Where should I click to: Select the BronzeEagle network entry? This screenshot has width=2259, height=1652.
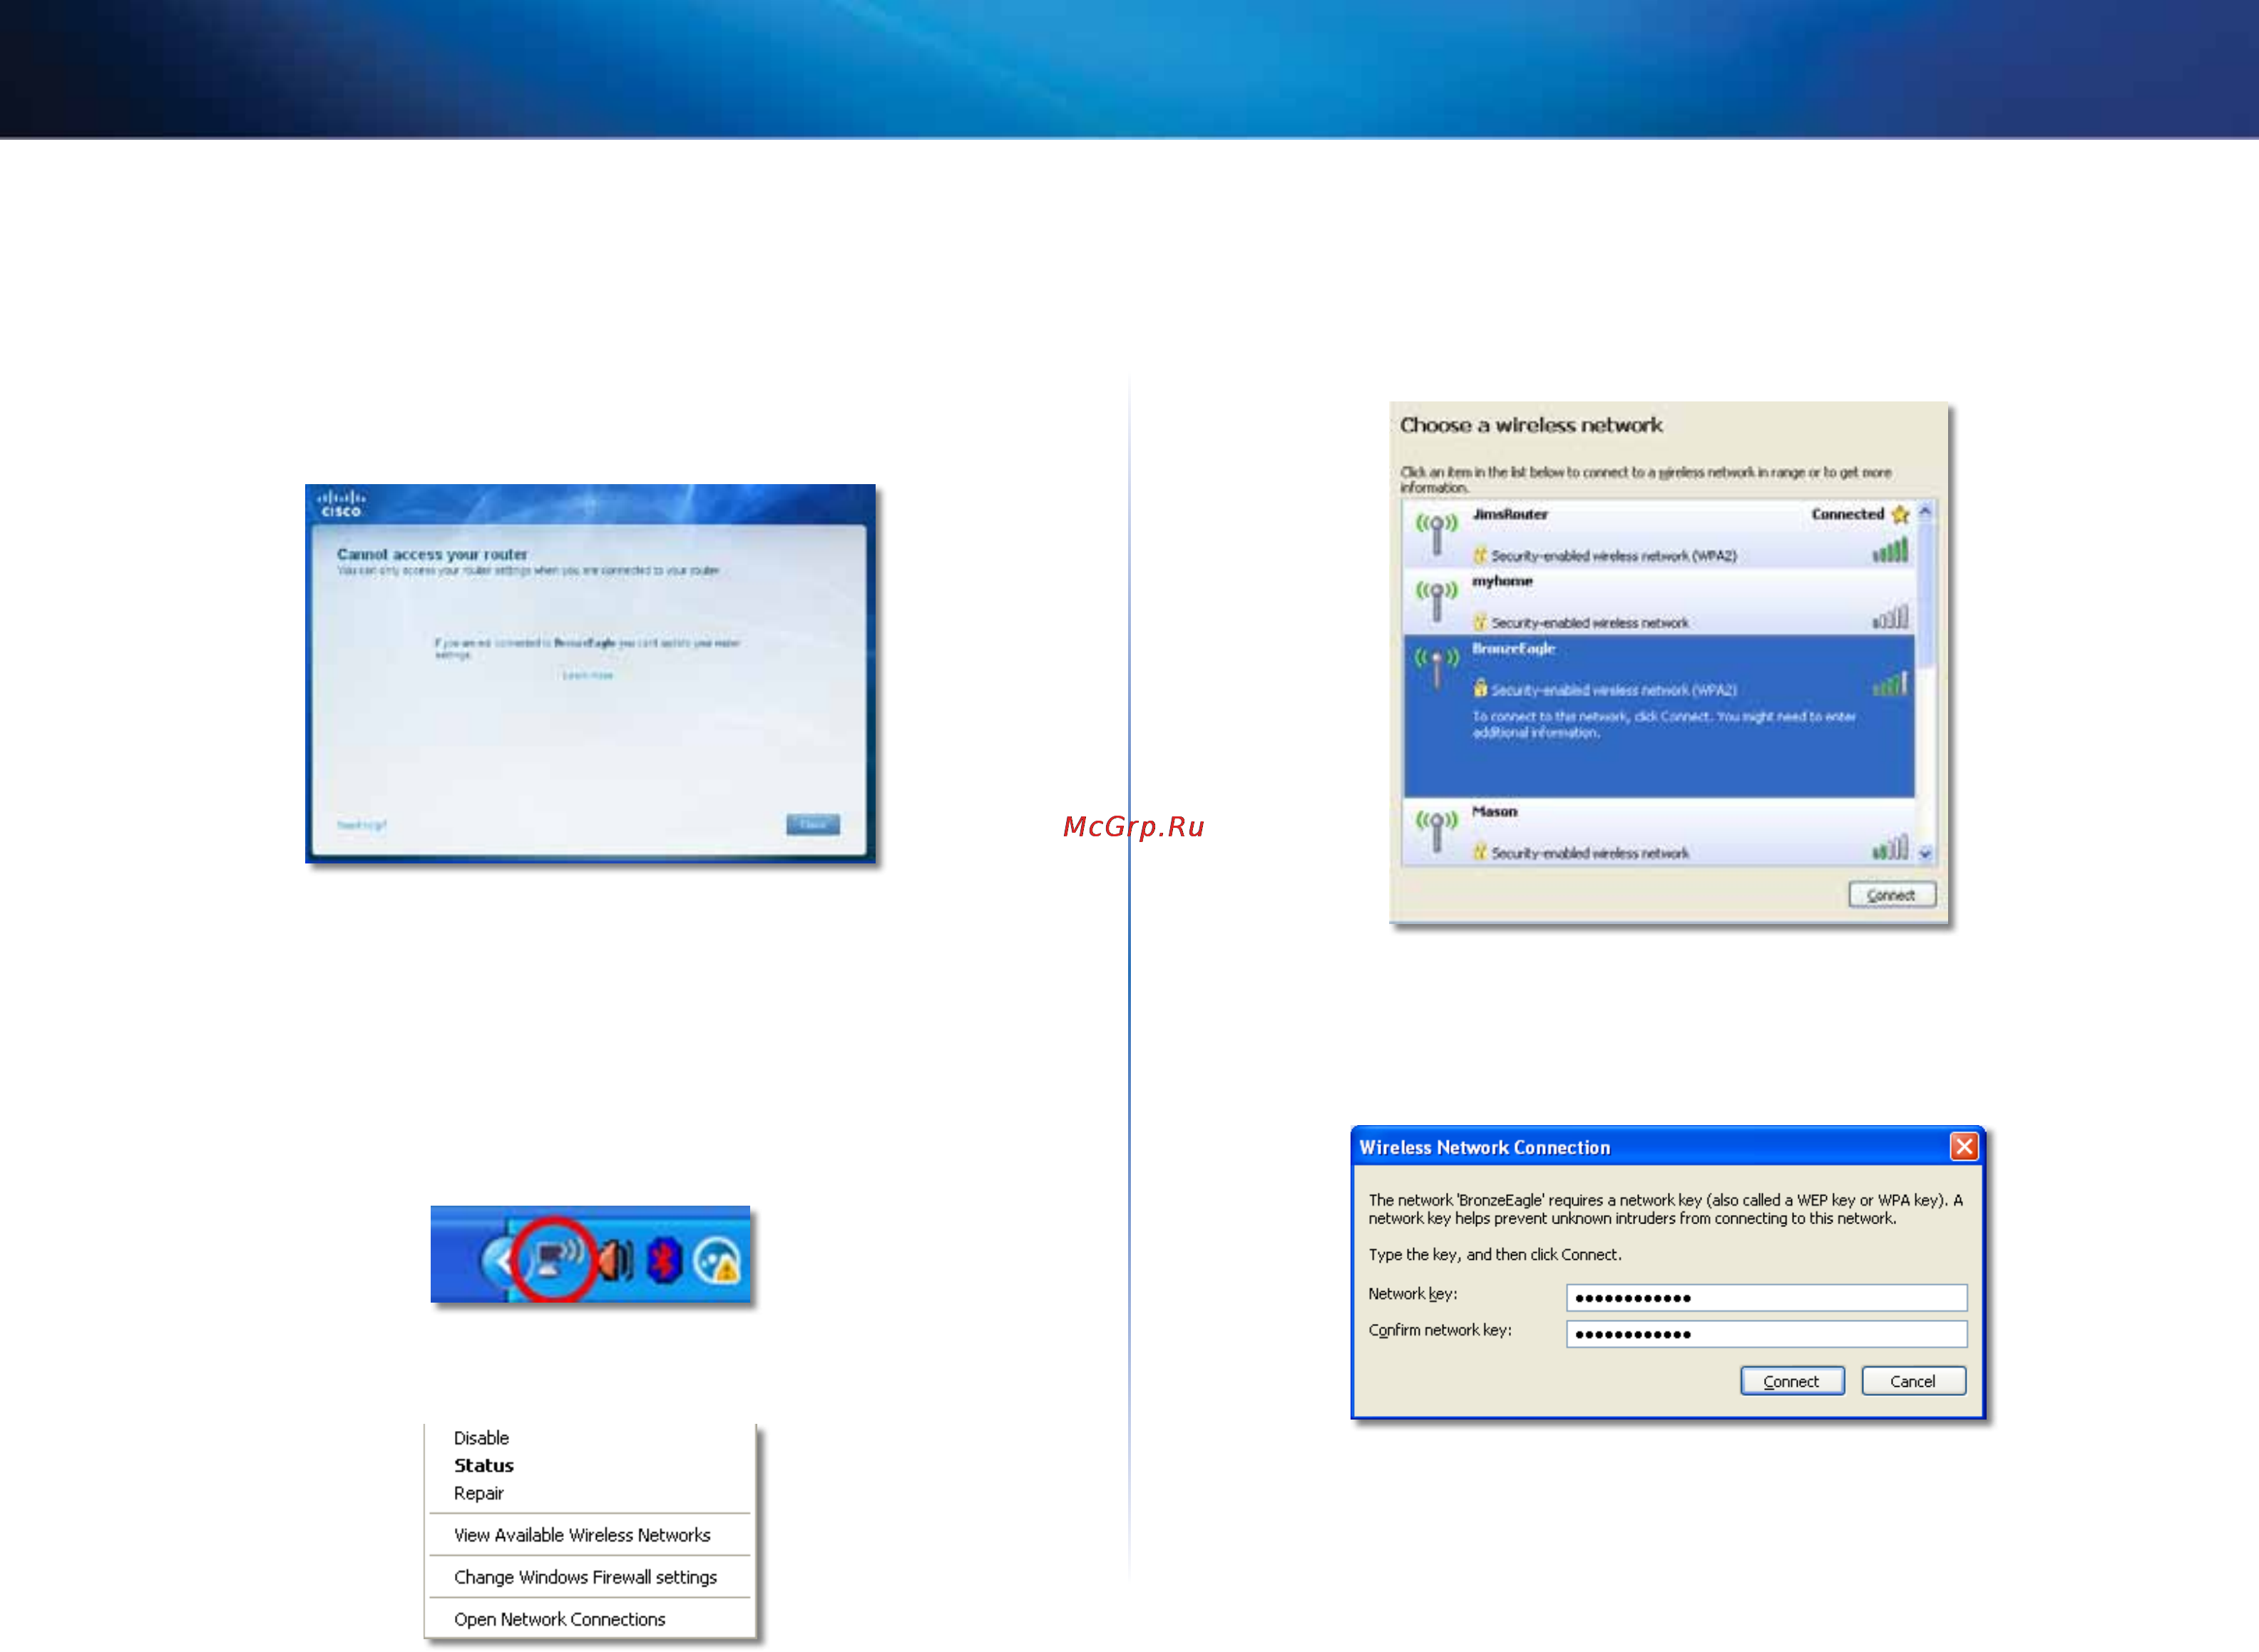(x=1659, y=716)
